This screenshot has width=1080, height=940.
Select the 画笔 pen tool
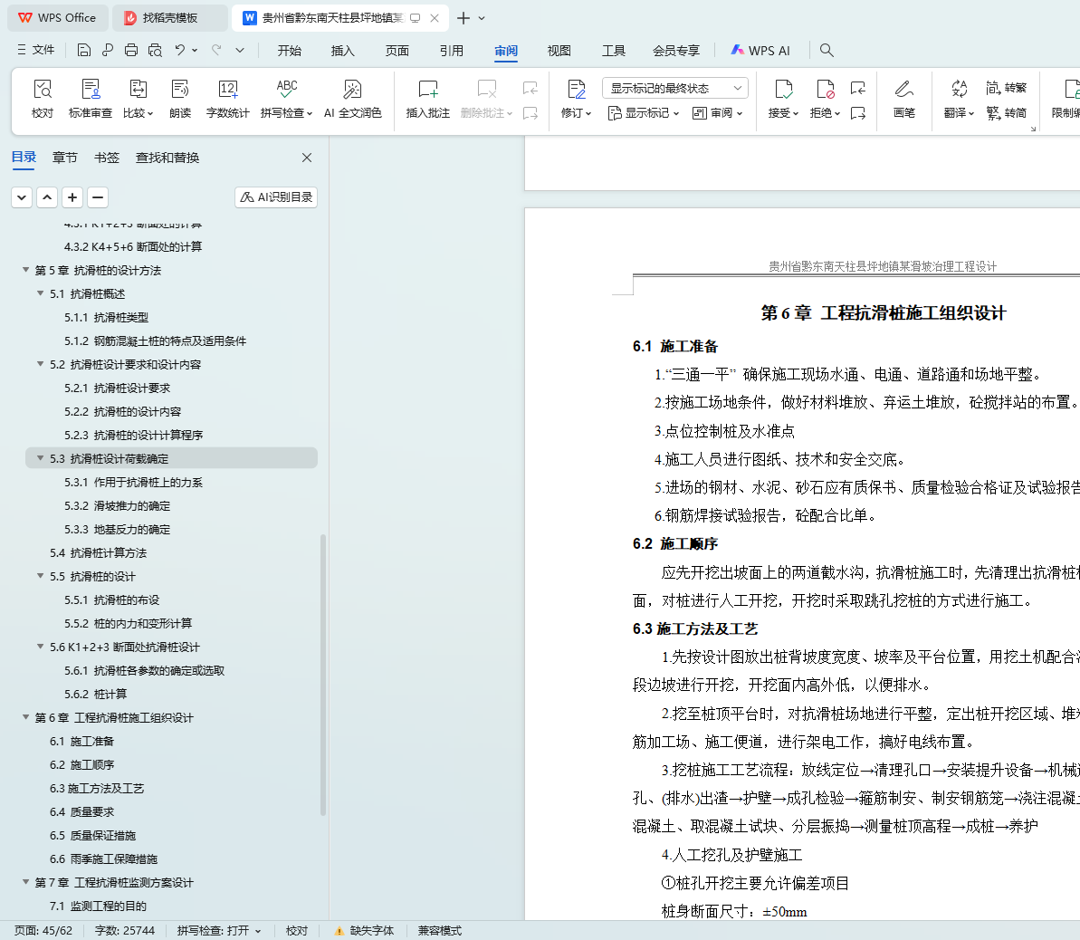(x=903, y=99)
